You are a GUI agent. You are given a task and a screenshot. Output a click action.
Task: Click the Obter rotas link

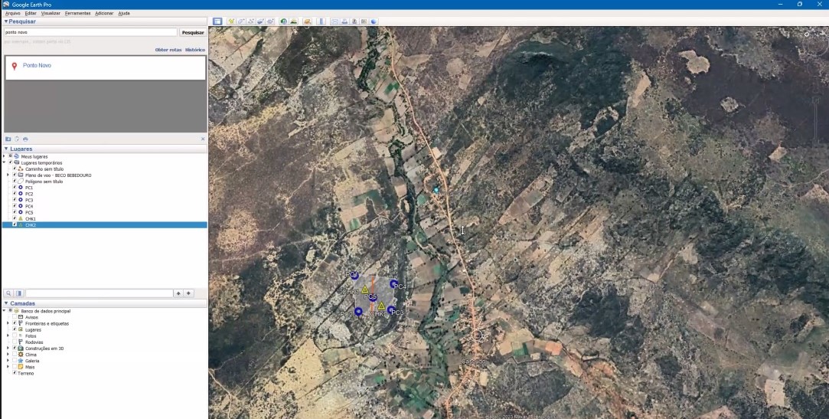click(x=168, y=50)
